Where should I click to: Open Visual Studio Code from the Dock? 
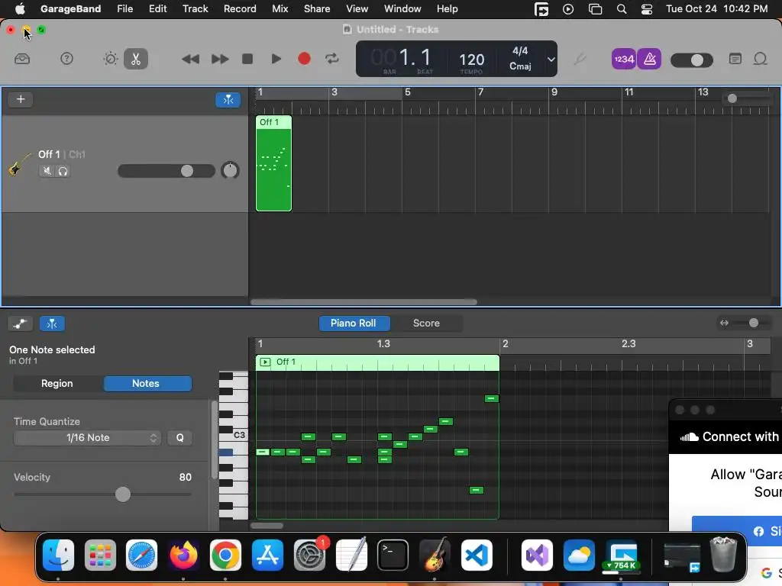pyautogui.click(x=477, y=555)
